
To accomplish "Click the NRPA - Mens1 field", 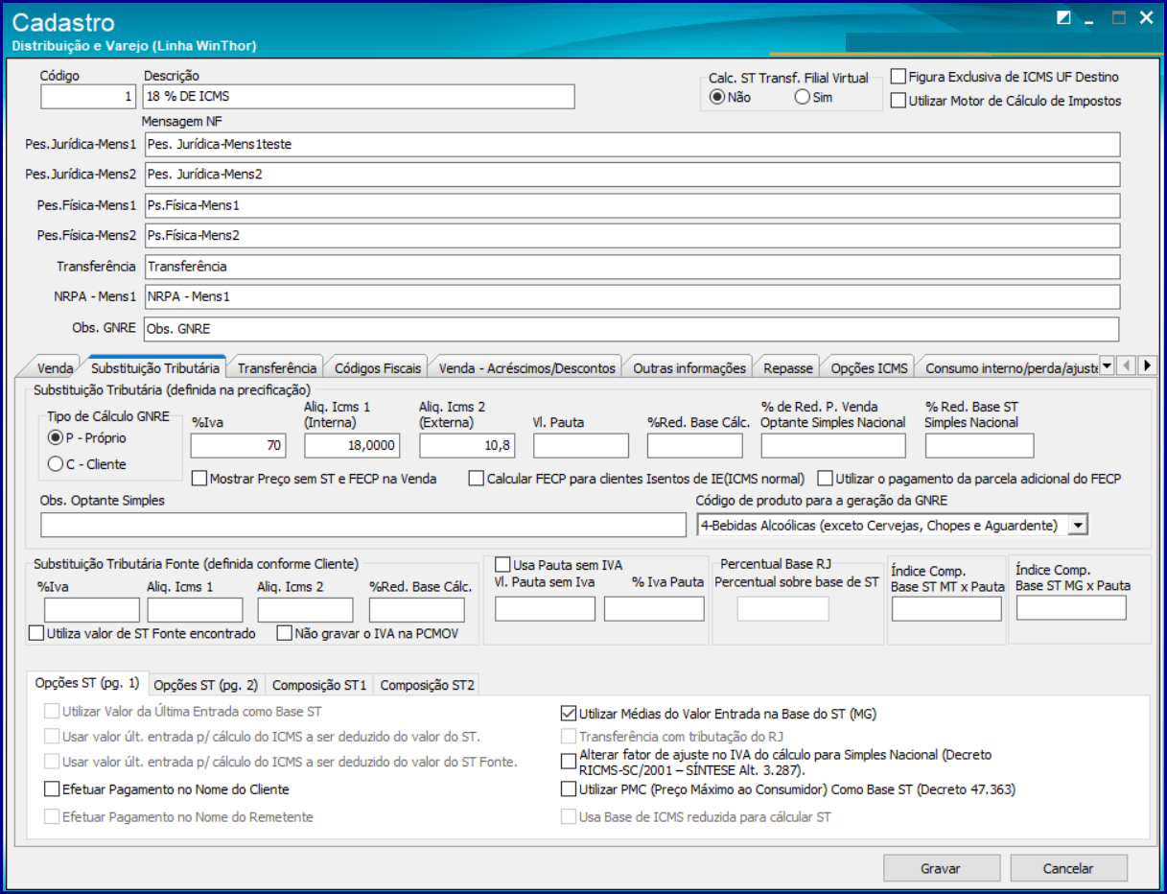I will pyautogui.click(x=632, y=297).
